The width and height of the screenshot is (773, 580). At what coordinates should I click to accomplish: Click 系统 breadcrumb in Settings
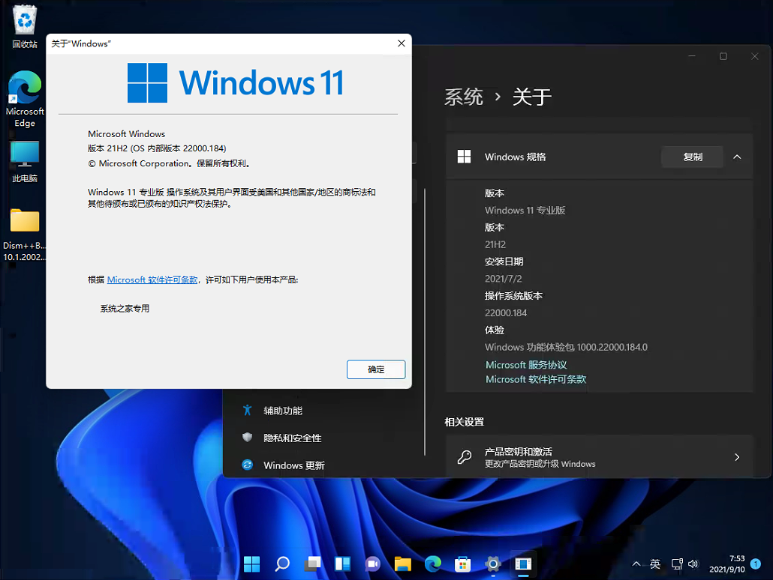[x=463, y=97]
